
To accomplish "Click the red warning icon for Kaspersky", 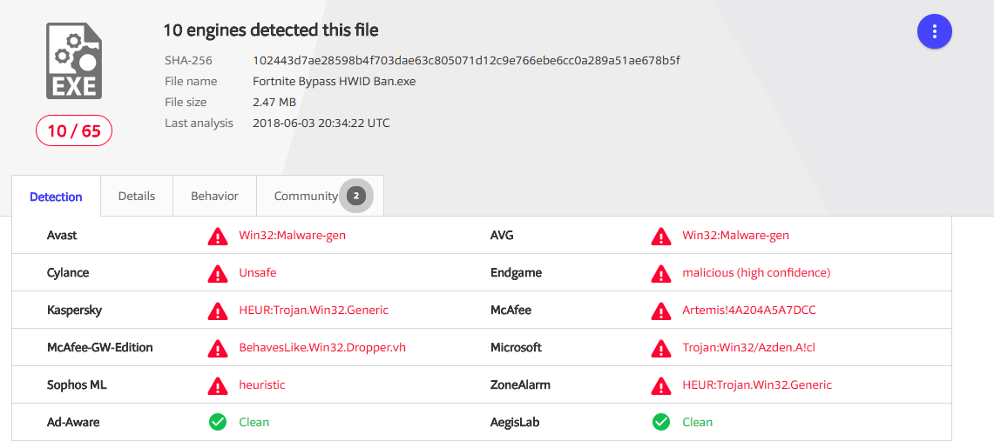I will [218, 311].
